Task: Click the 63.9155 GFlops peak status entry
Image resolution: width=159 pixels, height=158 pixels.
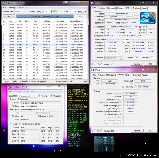Action: click(38, 82)
